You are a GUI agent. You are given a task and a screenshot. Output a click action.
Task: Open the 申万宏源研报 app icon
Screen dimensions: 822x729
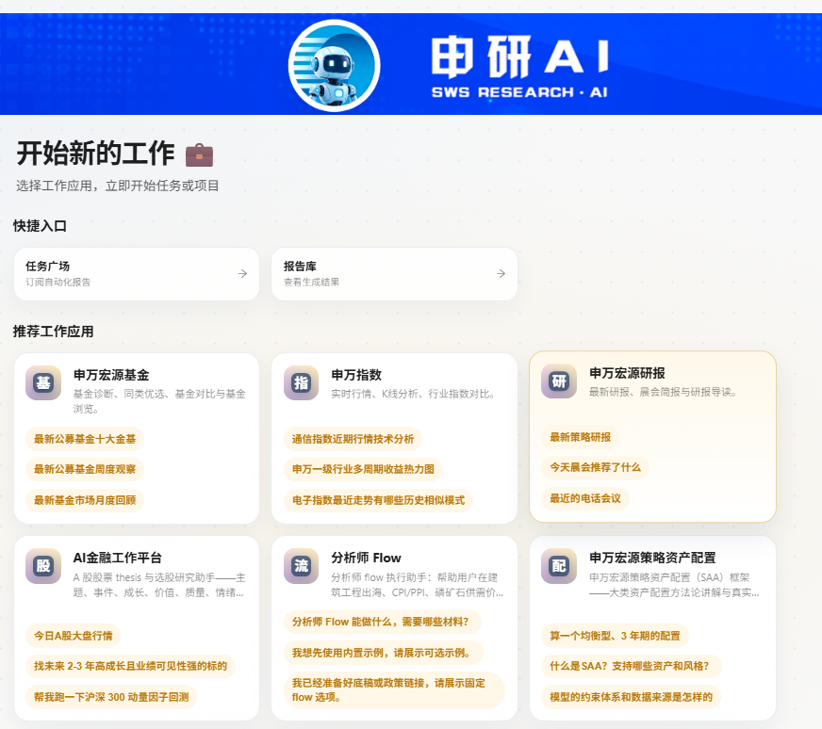tap(559, 381)
